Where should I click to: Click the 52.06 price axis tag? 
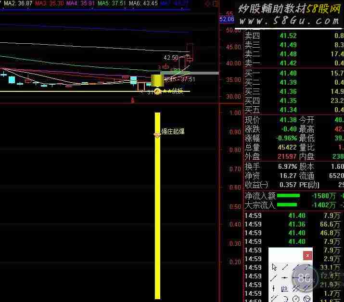pyautogui.click(x=227, y=19)
